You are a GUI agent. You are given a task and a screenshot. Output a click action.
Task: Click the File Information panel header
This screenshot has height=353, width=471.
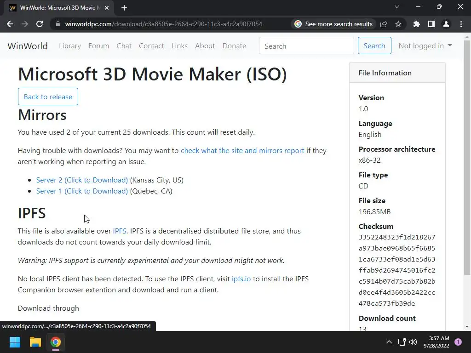click(397, 73)
